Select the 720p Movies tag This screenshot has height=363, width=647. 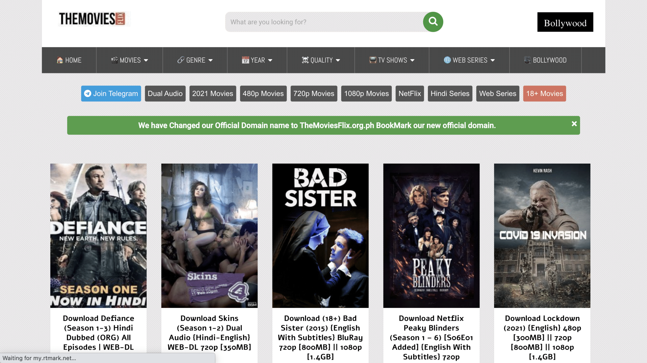coord(314,94)
